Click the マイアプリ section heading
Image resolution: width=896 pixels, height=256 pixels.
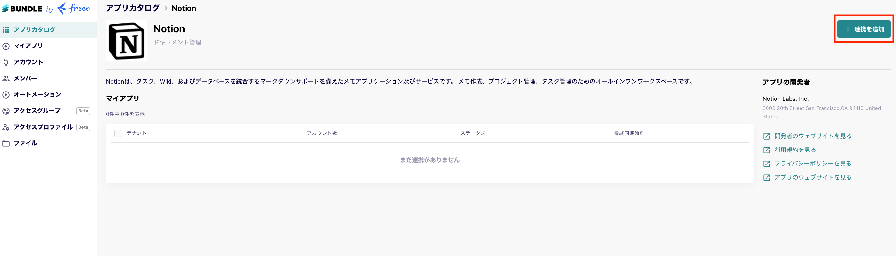[x=122, y=99]
